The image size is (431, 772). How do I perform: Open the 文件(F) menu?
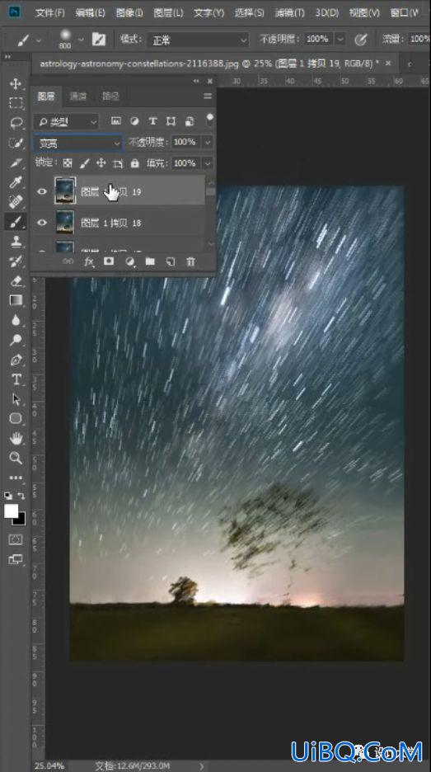(x=49, y=13)
